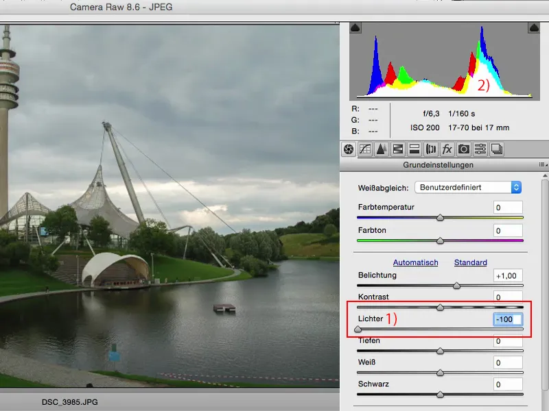Click the Farbtemperatur value field
Screen dimensions: 549x411
[508, 208]
